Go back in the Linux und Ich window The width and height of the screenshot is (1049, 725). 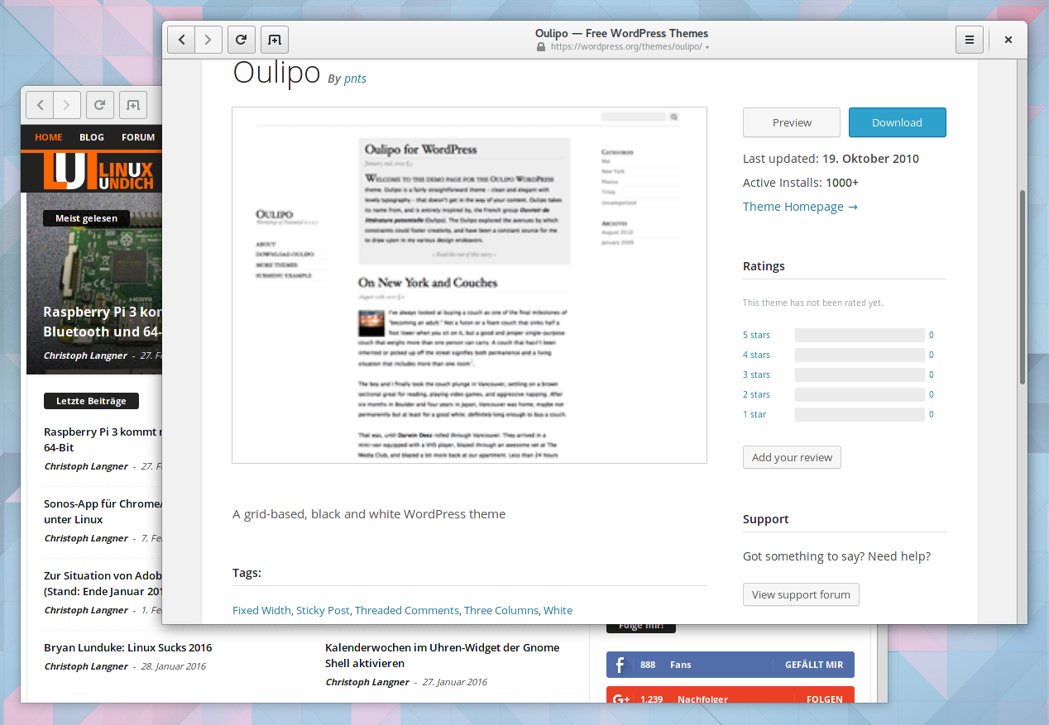click(40, 105)
